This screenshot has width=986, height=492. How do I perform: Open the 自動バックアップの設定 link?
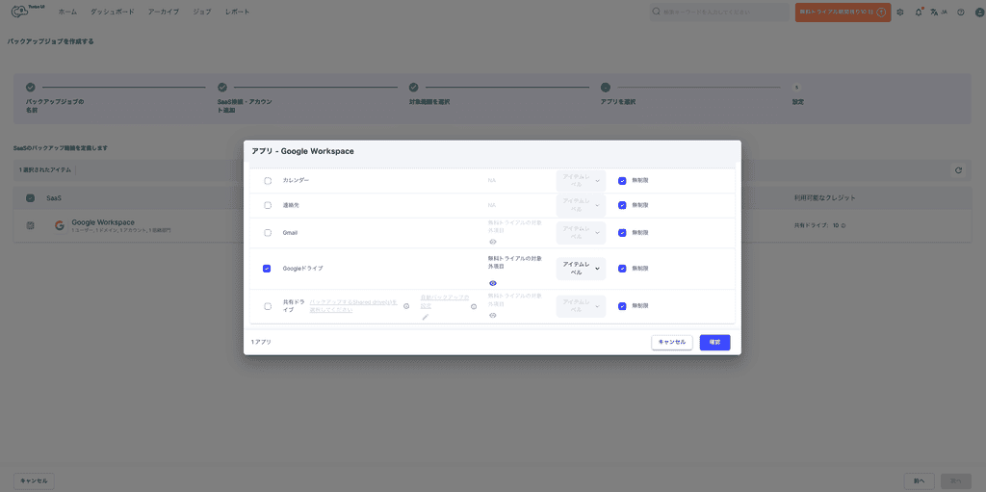click(x=445, y=301)
